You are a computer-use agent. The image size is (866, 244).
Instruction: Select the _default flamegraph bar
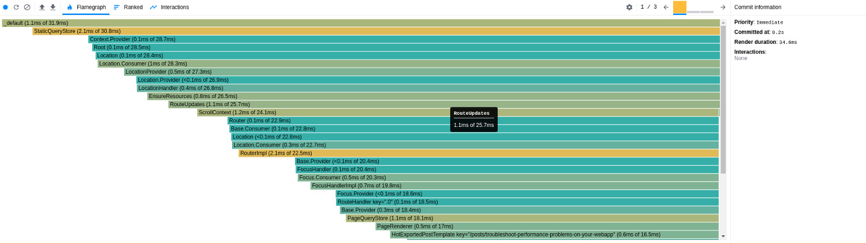361,23
